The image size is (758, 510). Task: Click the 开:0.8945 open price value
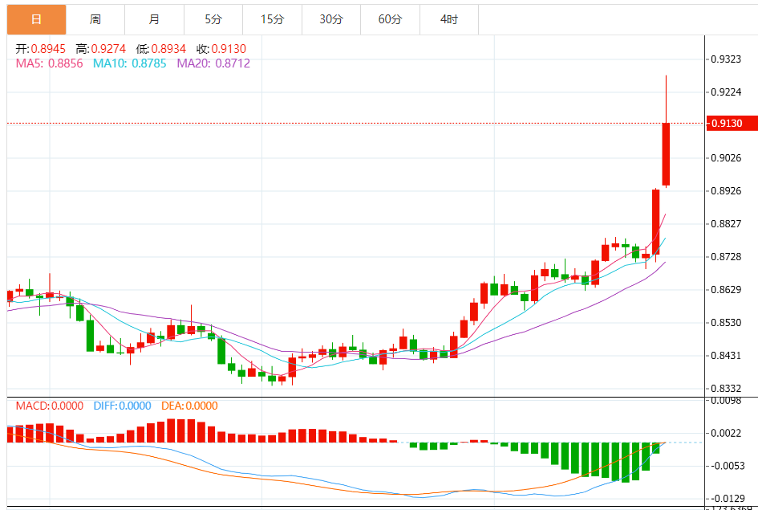tap(41, 49)
